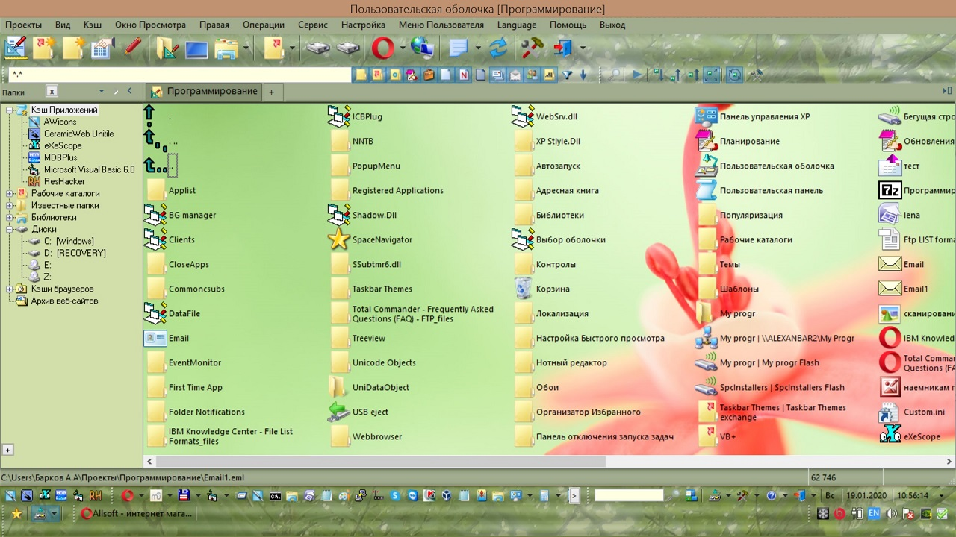Screen dimensions: 956x537
Task: Click the Opera browser icon in the toolbar
Action: coord(382,48)
